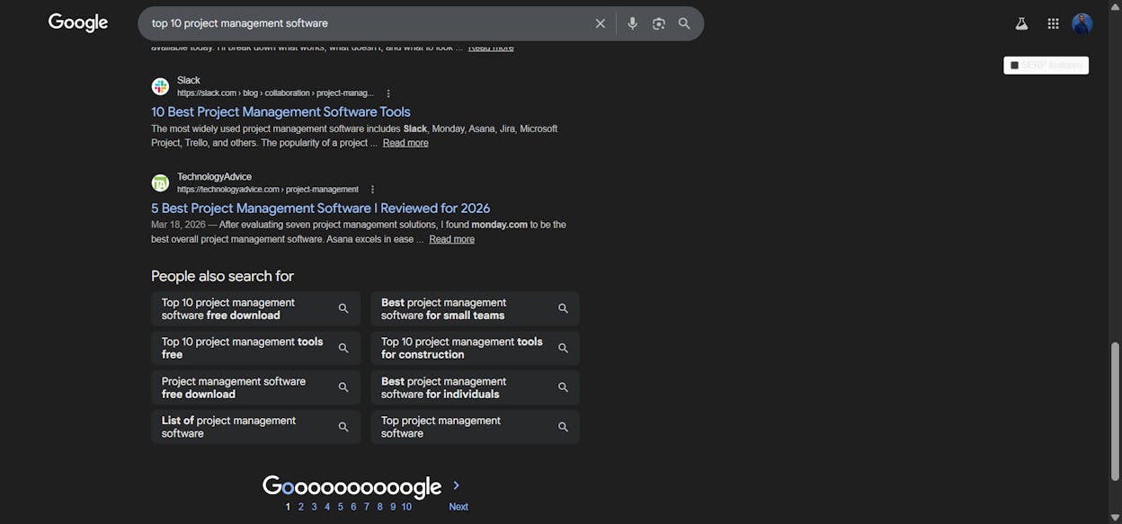Start voice search with the microphone icon
The image size is (1122, 524).
(x=633, y=23)
